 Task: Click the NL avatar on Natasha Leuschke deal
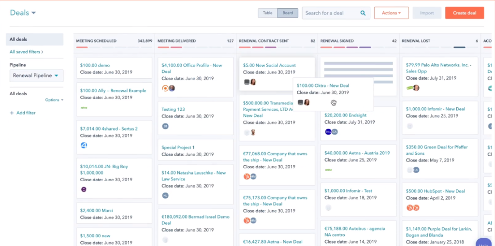click(165, 196)
